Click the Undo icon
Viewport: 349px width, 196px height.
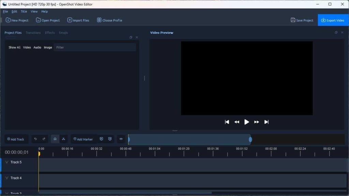35,139
